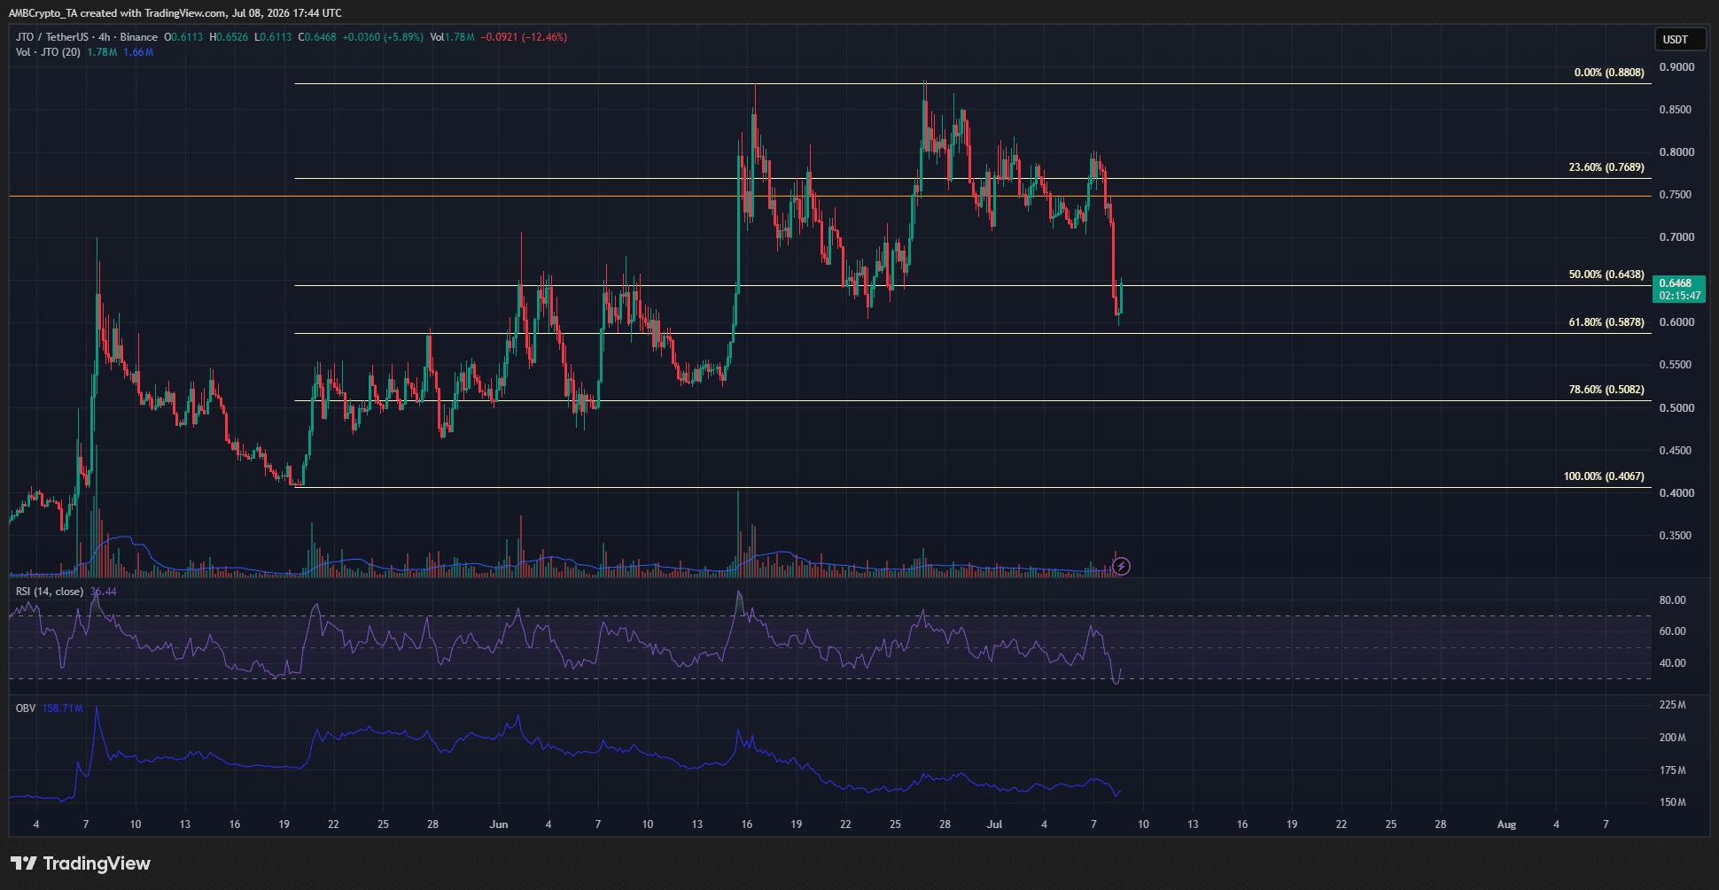Click the 78.60% (0.5082) Fibonacci label

pos(1606,390)
